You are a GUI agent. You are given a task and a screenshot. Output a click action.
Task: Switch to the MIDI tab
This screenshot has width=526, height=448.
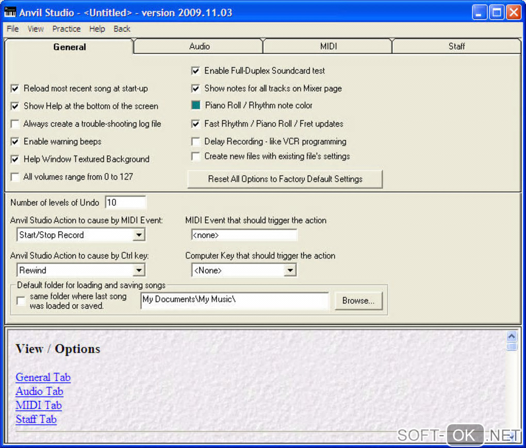[x=328, y=46]
